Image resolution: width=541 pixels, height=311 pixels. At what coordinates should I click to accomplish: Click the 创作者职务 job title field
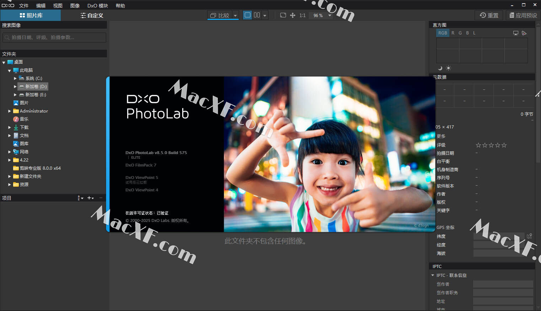503,293
